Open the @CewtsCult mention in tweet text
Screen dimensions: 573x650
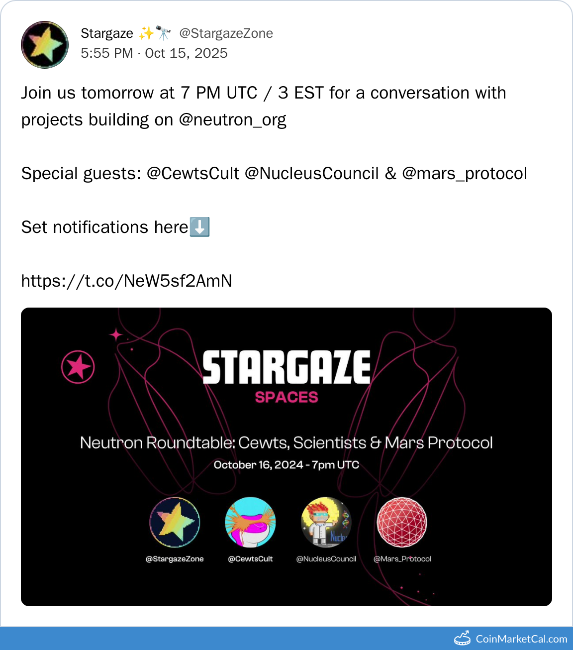193,174
